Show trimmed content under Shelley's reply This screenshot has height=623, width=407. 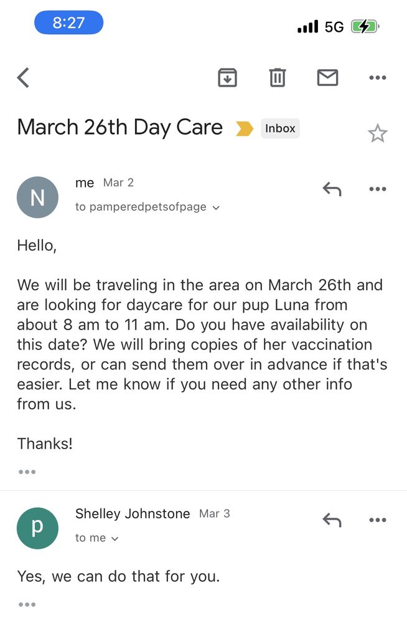point(27,604)
